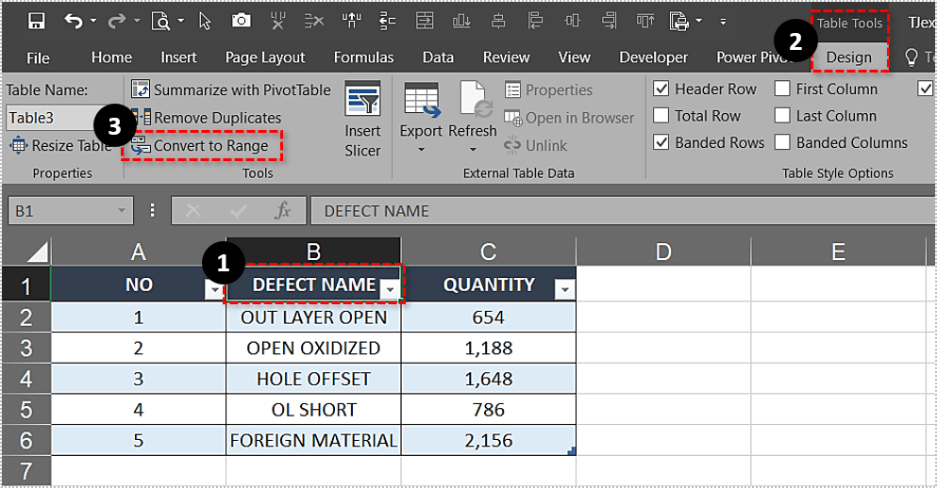Click the Undo arrow icon
Screen dimensions: 937x488
[x=73, y=21]
